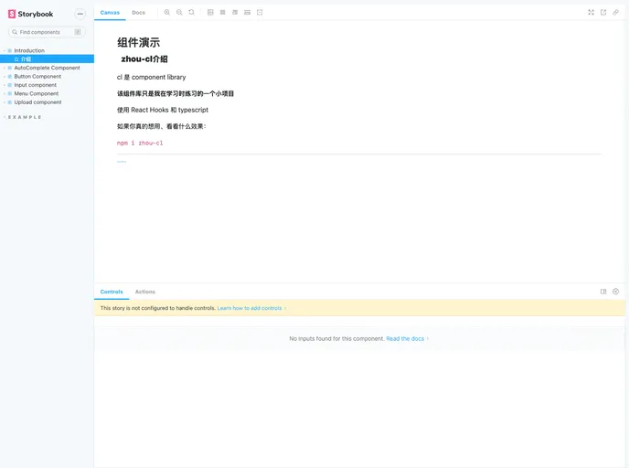Reset the canvas zoom
Viewport: 629px width, 468px height.
(191, 13)
